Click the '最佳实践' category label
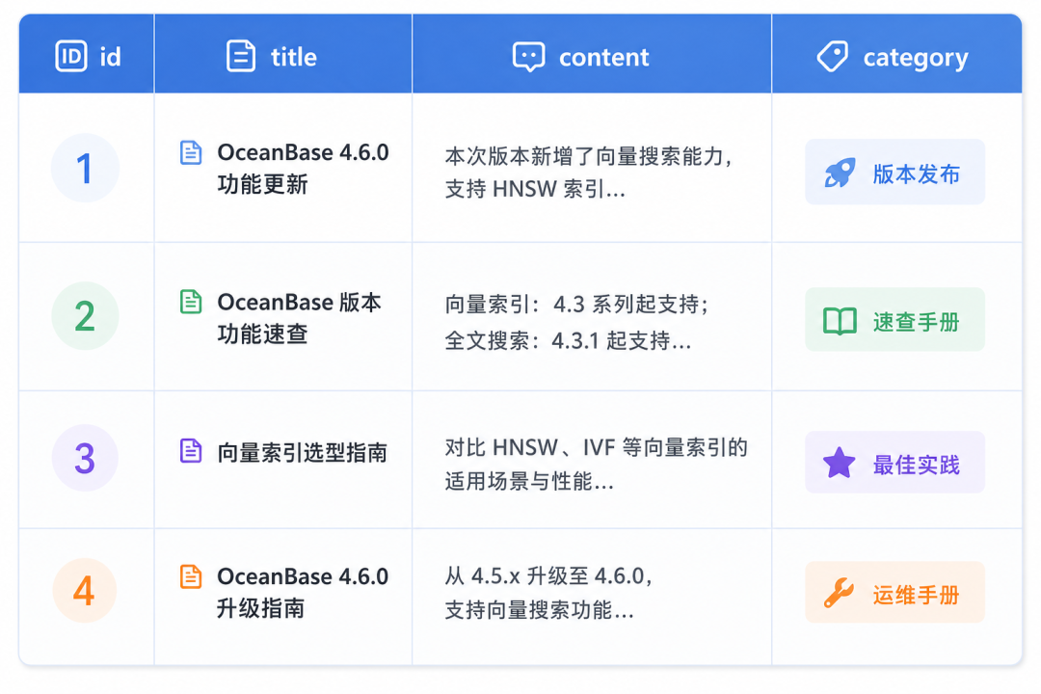 (x=917, y=465)
